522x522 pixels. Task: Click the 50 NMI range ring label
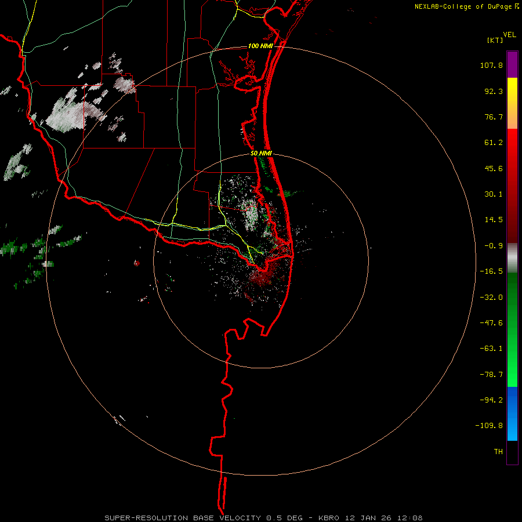point(261,154)
